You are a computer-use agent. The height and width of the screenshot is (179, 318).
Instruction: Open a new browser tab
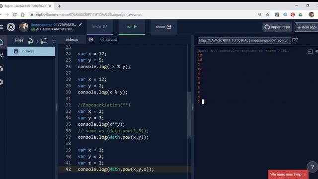coord(59,6)
